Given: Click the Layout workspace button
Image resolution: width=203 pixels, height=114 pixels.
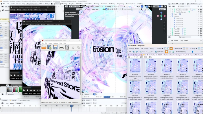Looking at the screenshot, I should [x=57, y=4].
